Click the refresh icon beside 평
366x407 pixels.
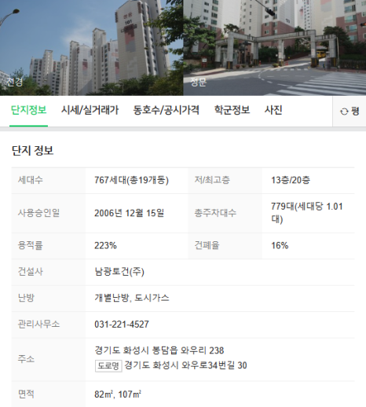click(x=344, y=112)
